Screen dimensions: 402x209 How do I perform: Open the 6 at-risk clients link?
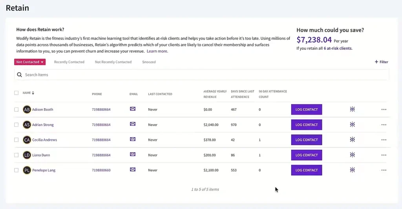pyautogui.click(x=338, y=48)
